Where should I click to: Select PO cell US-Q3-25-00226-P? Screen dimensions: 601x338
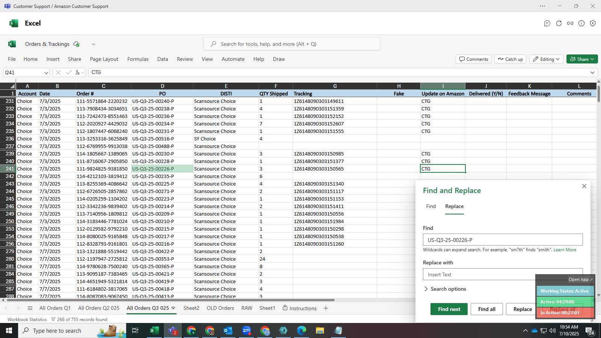point(162,169)
